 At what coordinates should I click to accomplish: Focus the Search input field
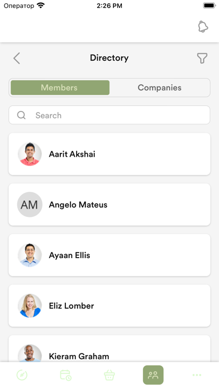pyautogui.click(x=109, y=115)
